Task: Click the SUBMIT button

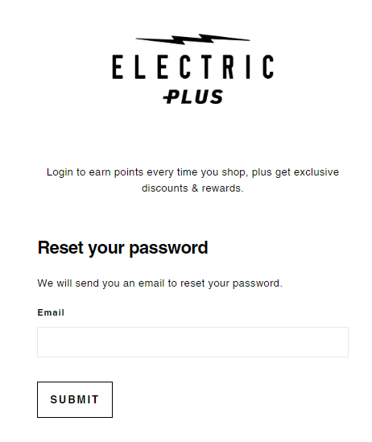Action: (x=75, y=399)
